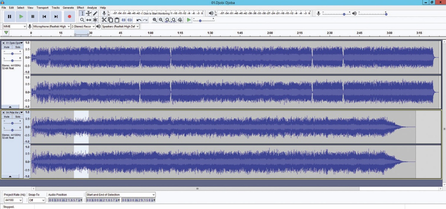Click the Pause transport button
The width and height of the screenshot is (446, 209).
(x=10, y=16)
